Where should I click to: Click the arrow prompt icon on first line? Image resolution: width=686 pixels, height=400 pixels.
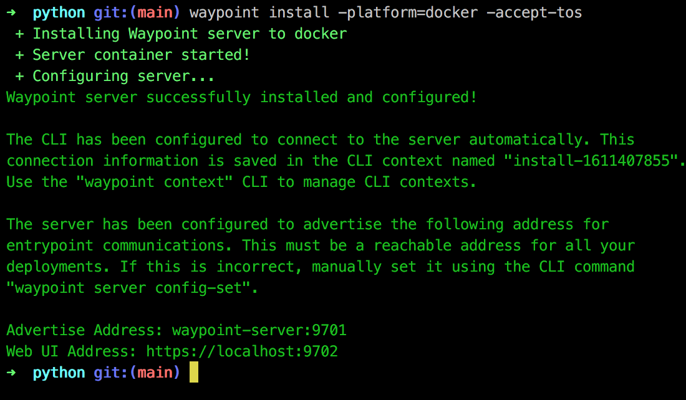coord(11,12)
